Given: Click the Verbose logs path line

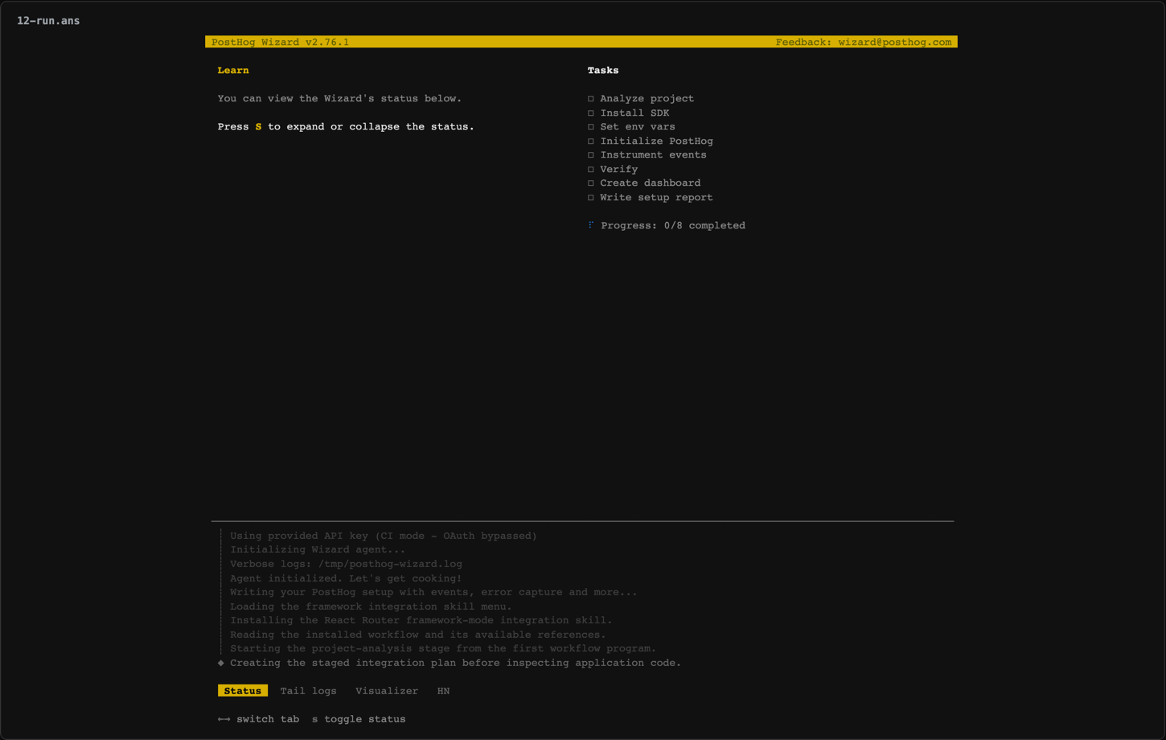Looking at the screenshot, I should [x=346, y=564].
